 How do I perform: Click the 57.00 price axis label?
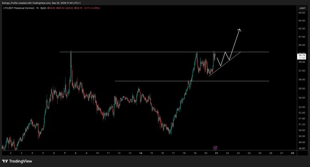302,71
